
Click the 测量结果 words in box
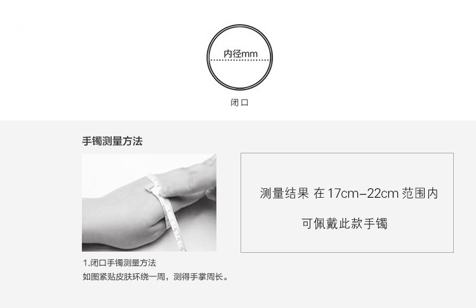(x=284, y=193)
